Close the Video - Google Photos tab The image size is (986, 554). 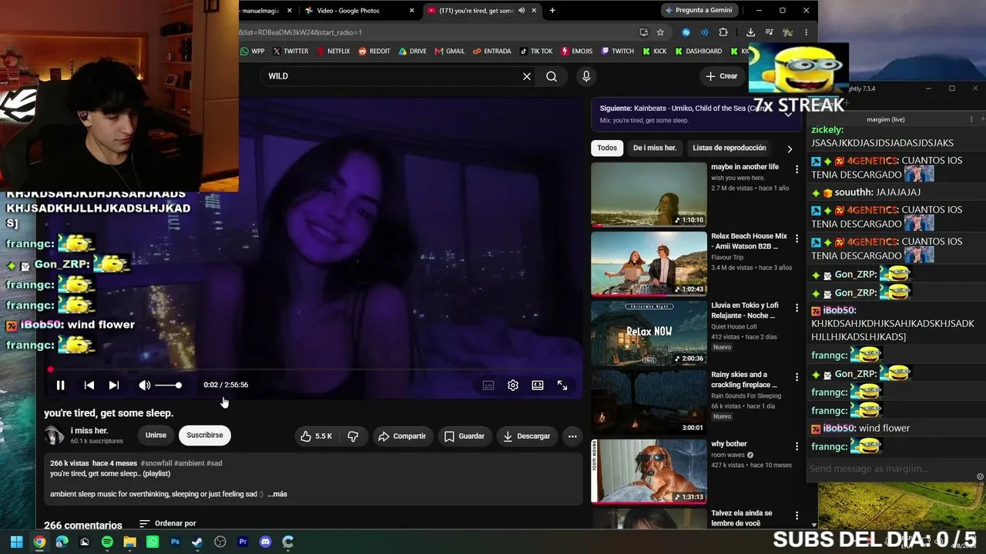tap(412, 11)
